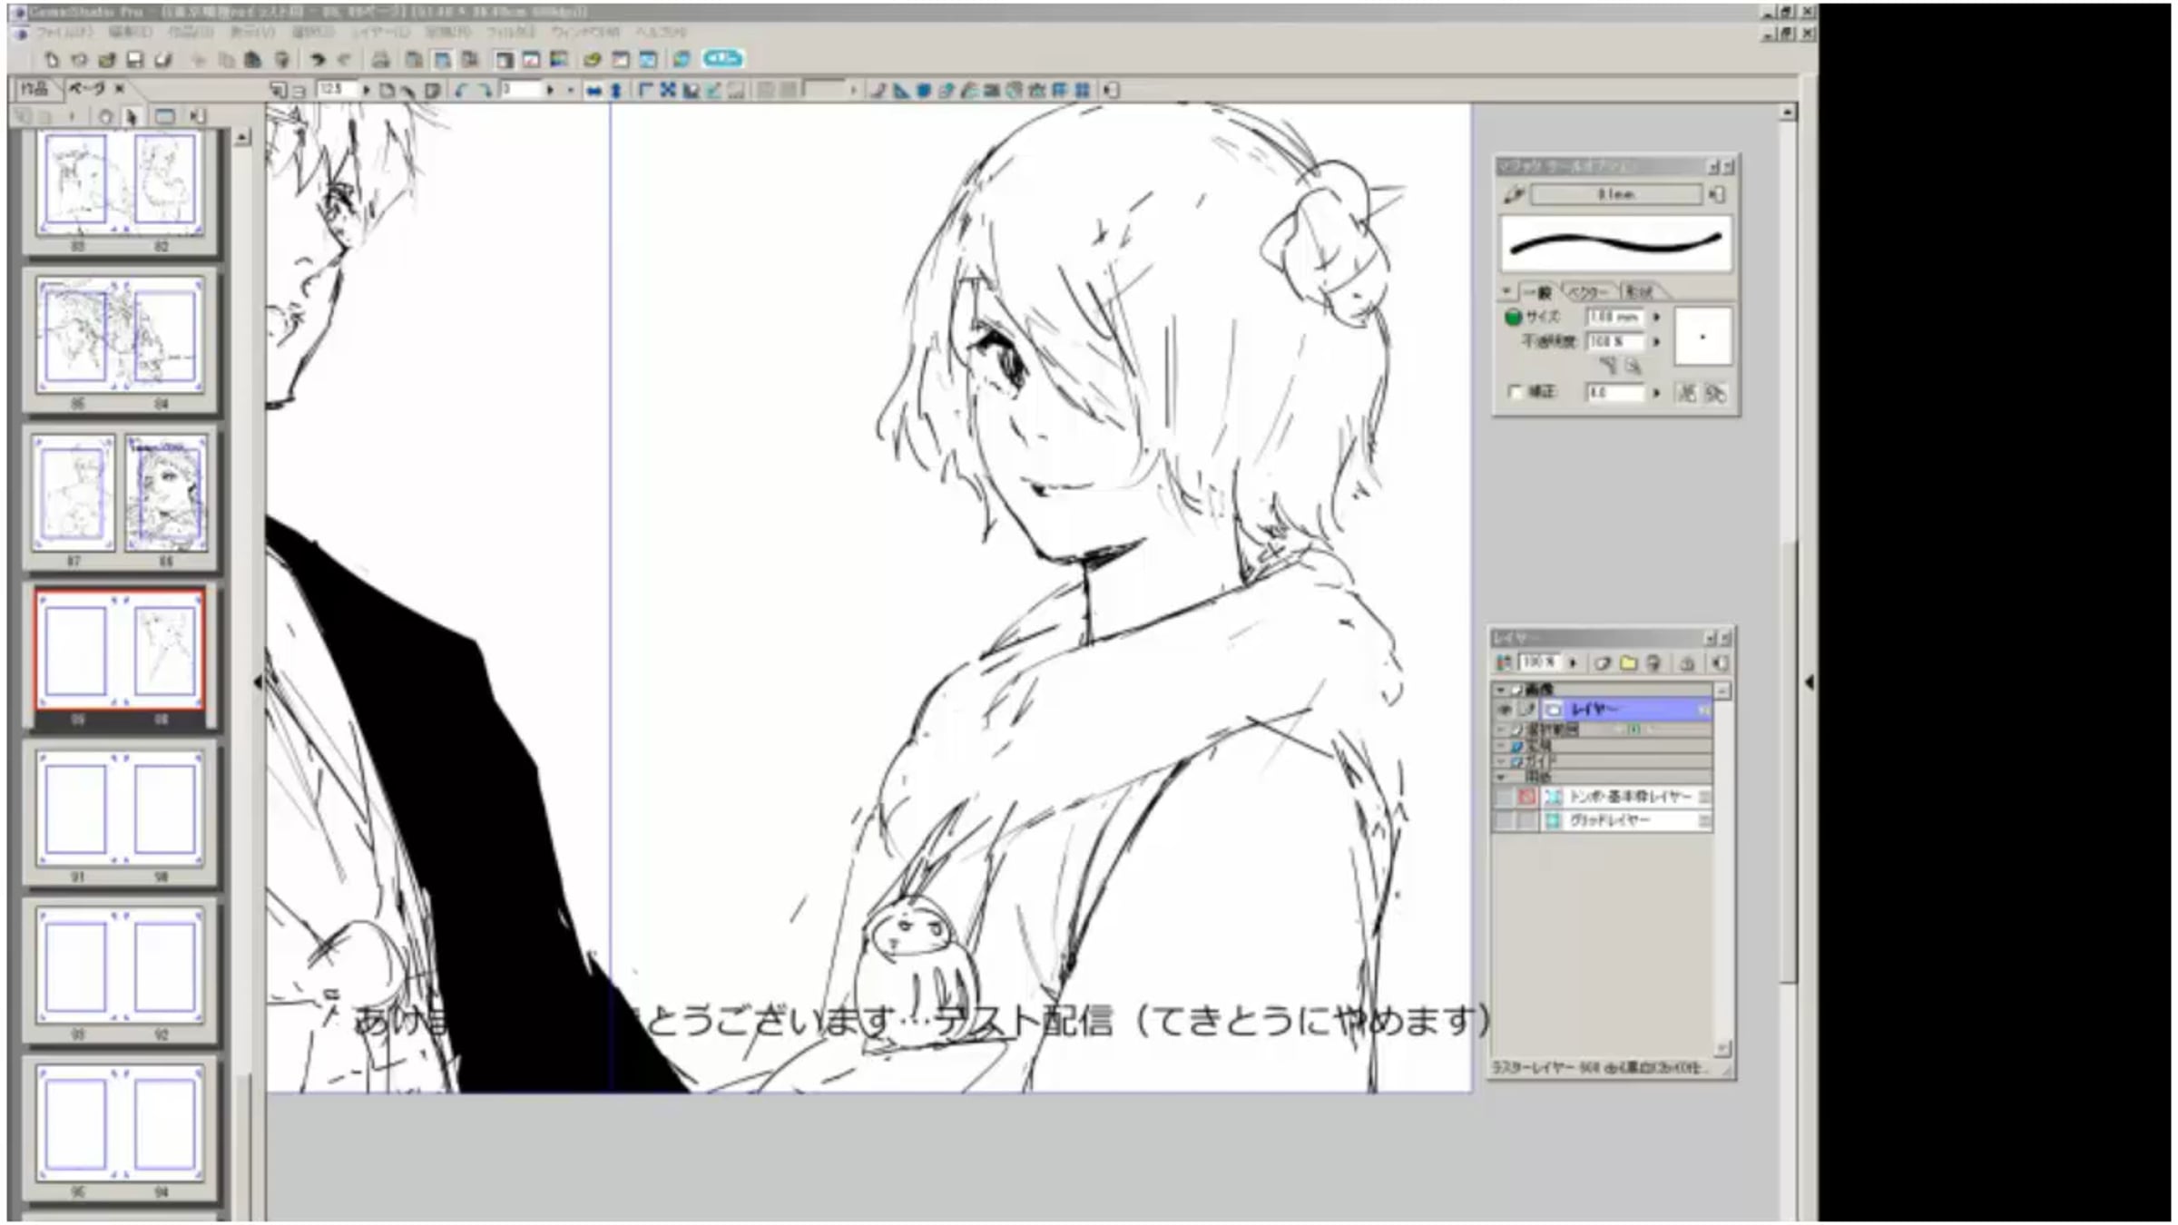2178x1225 pixels.
Task: Open the opacity value arrow in tool options
Action: pyautogui.click(x=1656, y=341)
